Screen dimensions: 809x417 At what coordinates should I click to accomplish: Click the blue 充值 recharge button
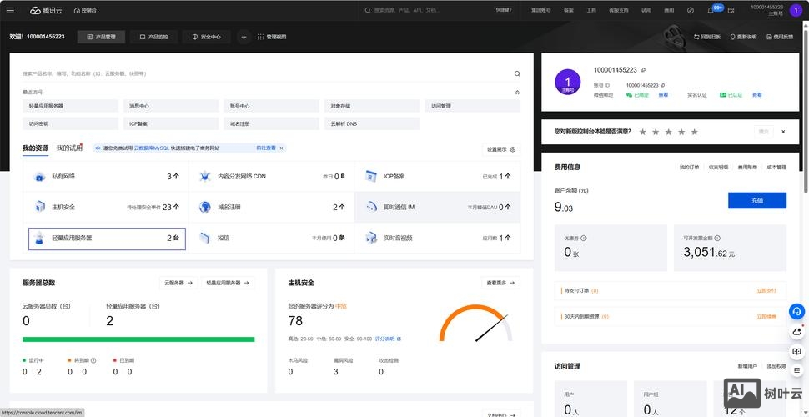click(x=756, y=200)
